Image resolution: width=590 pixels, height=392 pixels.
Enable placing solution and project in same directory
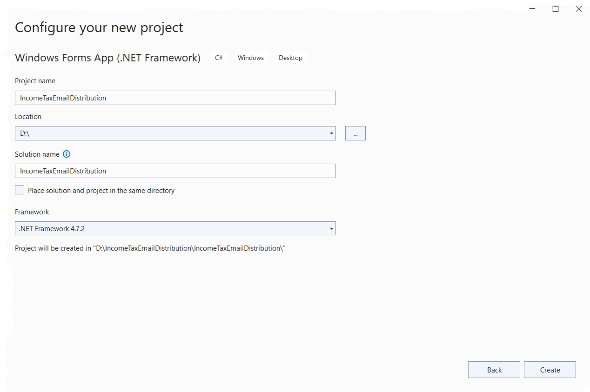pos(20,190)
